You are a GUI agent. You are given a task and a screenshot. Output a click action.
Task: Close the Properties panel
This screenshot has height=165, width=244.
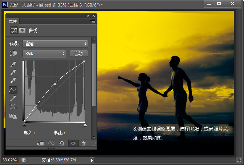tap(94, 16)
